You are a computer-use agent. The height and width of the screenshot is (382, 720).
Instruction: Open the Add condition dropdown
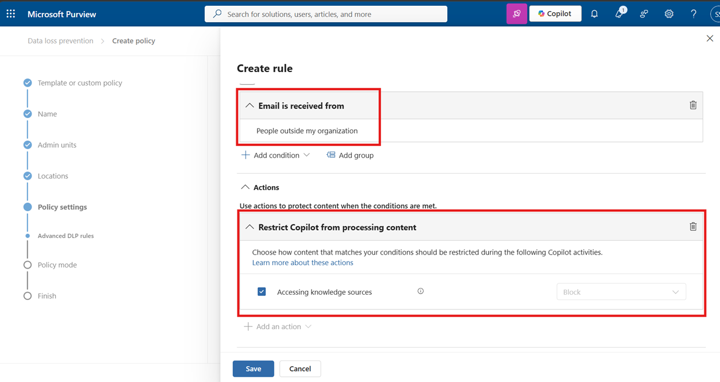point(275,155)
